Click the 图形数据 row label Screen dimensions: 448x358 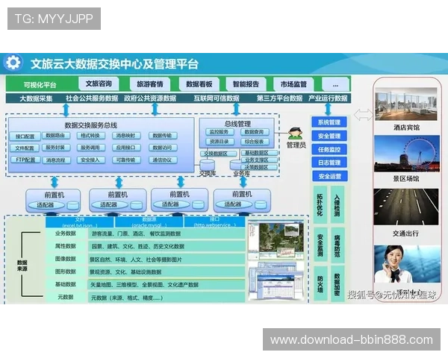[x=66, y=271]
